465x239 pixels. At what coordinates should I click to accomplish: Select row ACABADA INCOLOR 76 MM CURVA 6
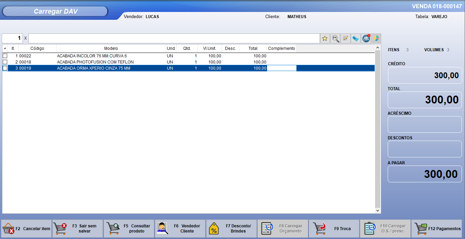click(x=188, y=56)
